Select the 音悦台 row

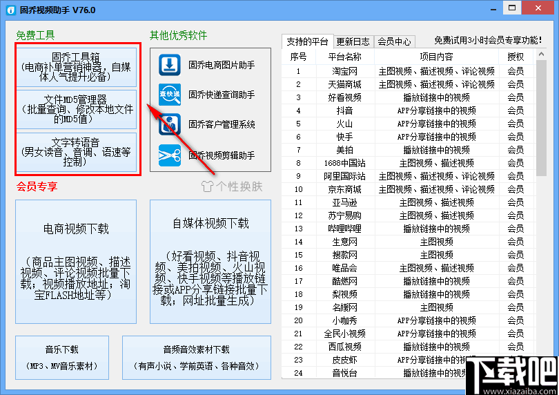coord(409,373)
